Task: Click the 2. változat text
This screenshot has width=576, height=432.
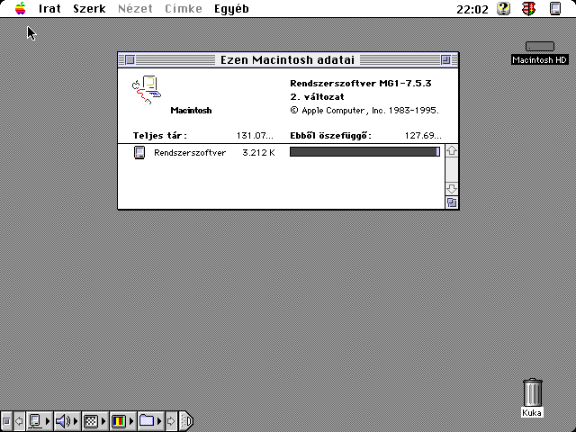Action: 317,97
